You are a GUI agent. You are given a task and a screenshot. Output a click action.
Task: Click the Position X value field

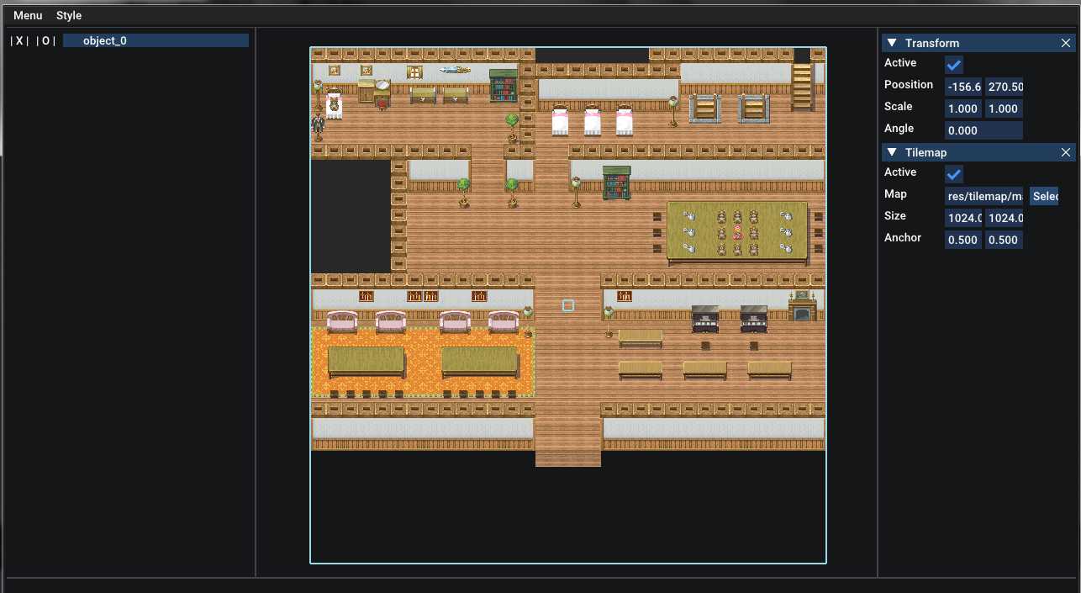[963, 87]
